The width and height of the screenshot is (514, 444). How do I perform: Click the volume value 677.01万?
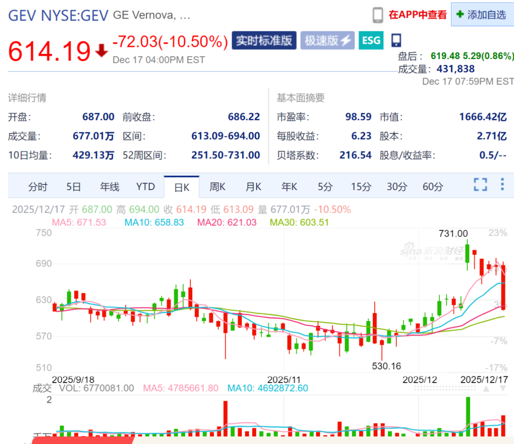coord(93,136)
